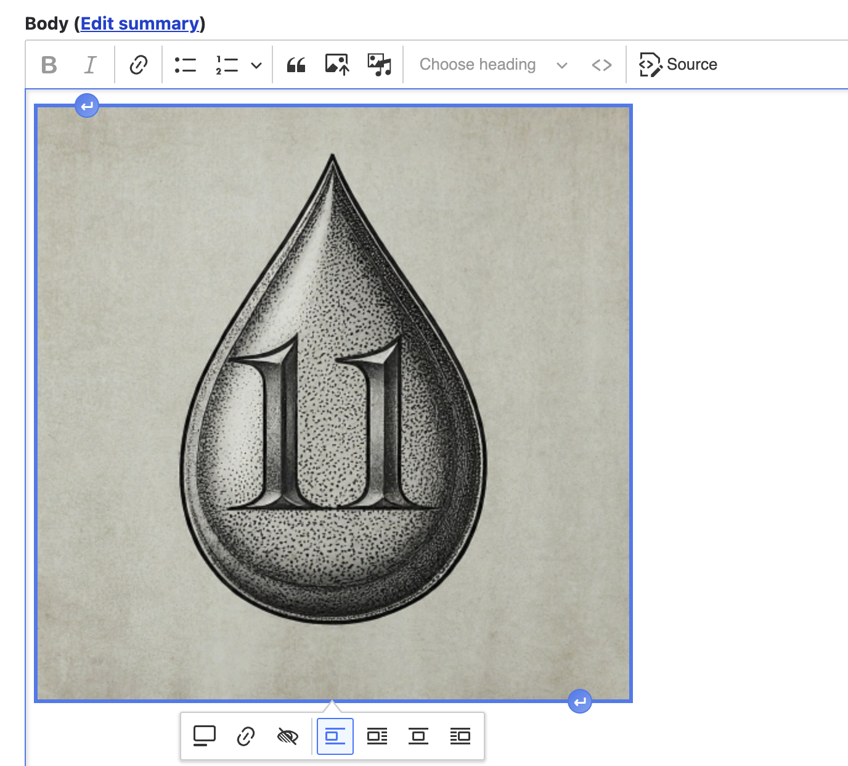Image resolution: width=848 pixels, height=766 pixels.
Task: Click the insert paragraph after image handle
Action: [579, 701]
